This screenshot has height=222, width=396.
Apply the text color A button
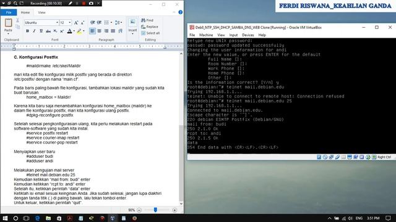(x=69, y=31)
